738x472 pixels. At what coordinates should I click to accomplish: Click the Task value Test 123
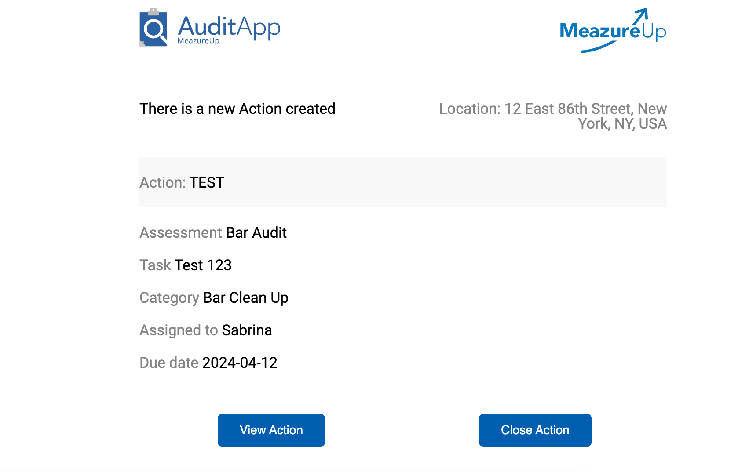pyautogui.click(x=203, y=265)
